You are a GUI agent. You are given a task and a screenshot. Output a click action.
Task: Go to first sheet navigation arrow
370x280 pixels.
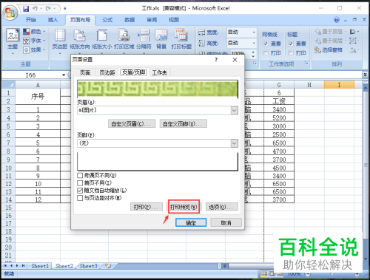[x=5, y=266]
